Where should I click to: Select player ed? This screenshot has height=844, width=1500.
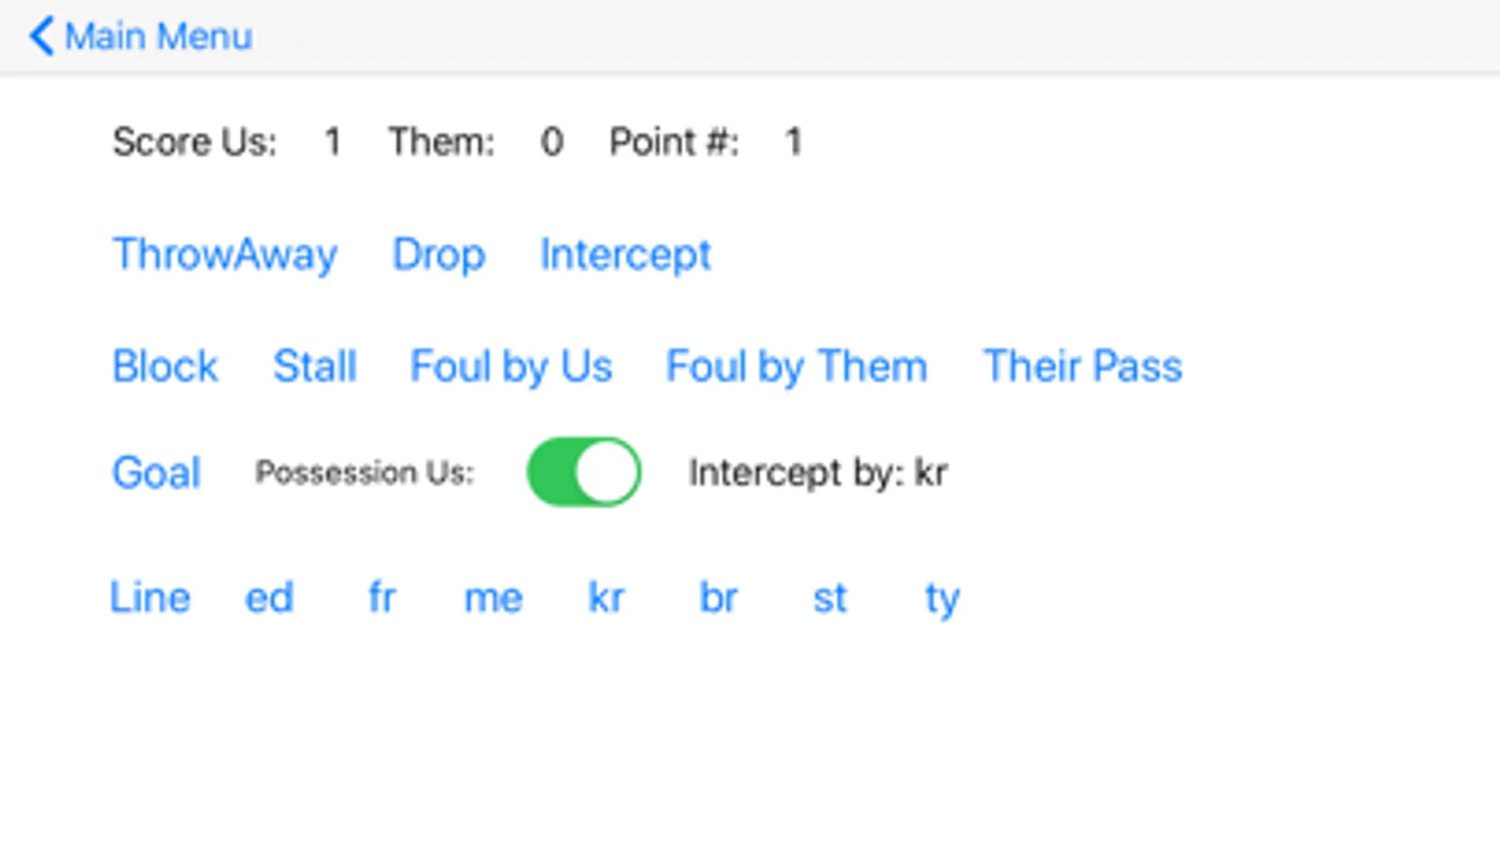tap(269, 597)
